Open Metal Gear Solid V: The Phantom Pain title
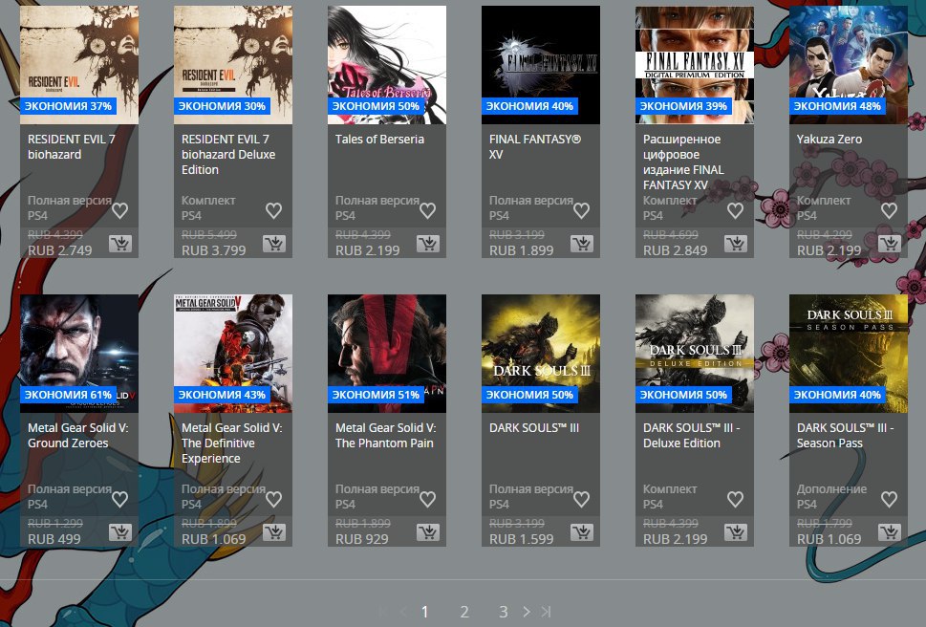926x627 pixels. click(x=386, y=436)
